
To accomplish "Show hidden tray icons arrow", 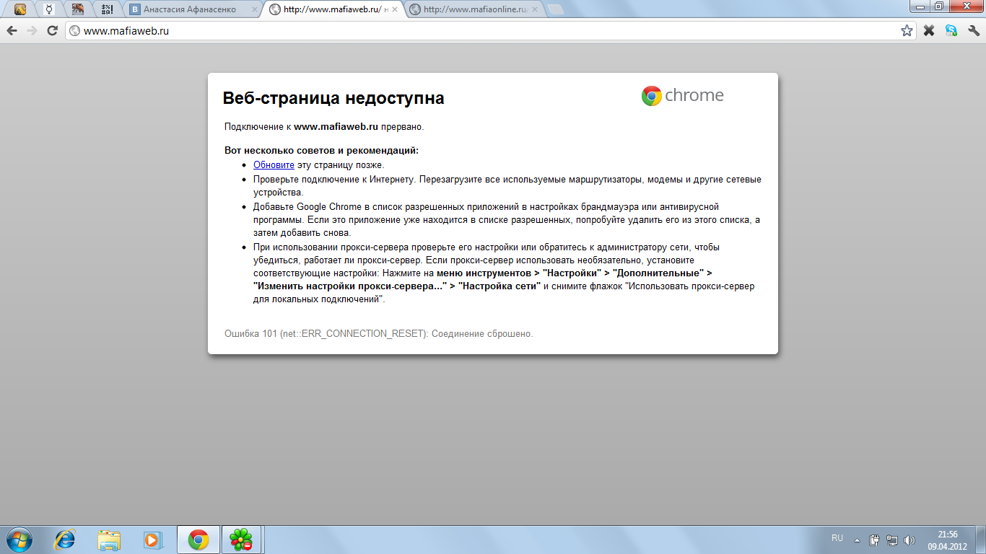I will pyautogui.click(x=857, y=540).
